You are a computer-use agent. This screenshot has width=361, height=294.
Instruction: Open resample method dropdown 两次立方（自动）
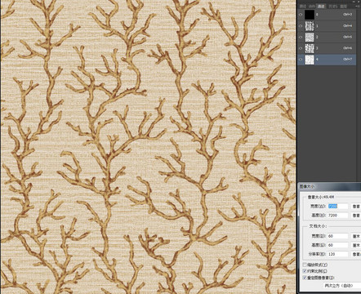tap(342, 285)
